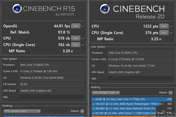Screen dimensions: 176x117
Task: Toggle the CPU checkbox in Release 20
Action: click(x=172, y=26)
